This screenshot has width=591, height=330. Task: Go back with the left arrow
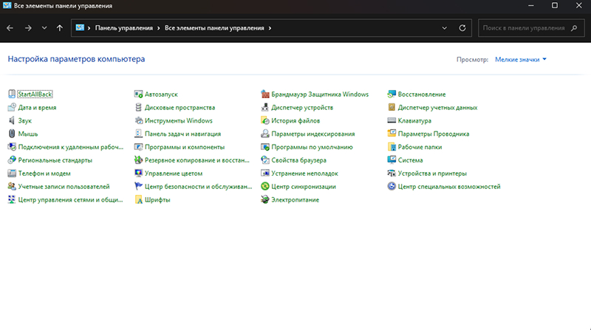point(10,28)
